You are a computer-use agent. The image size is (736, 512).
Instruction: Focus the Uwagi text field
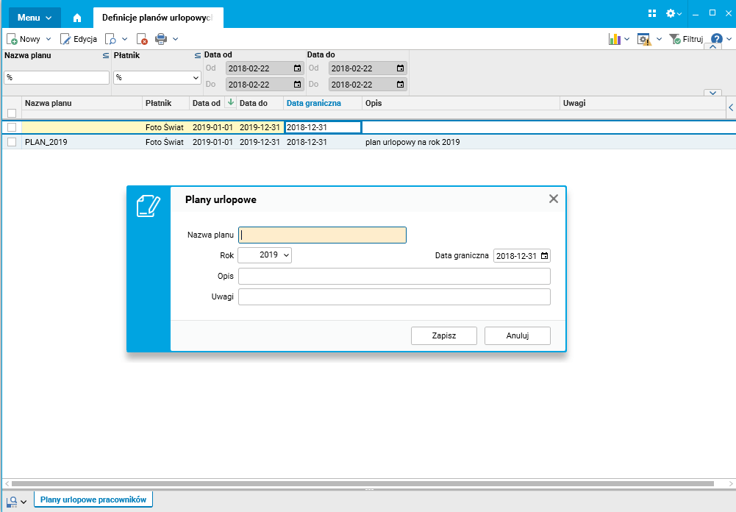(394, 297)
